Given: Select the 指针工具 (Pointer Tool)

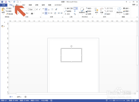Looking at the screenshot, I should click(x=69, y=8).
